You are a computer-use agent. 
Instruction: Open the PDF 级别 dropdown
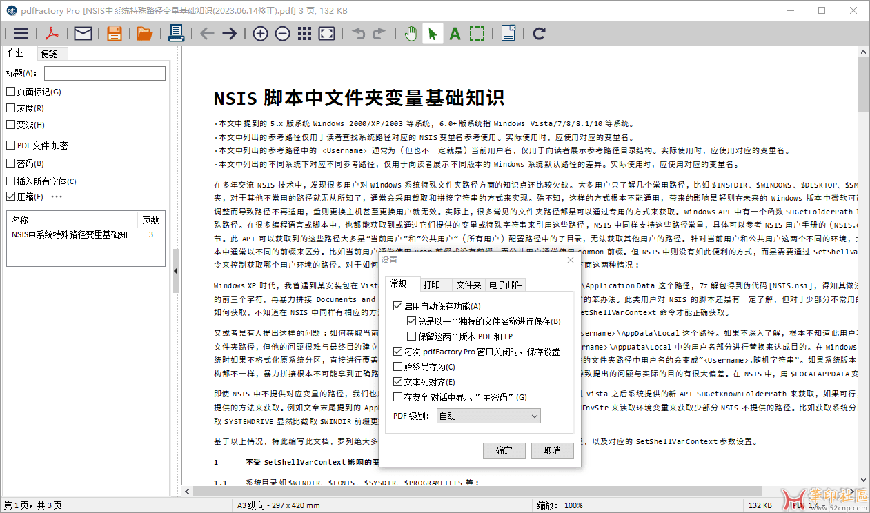click(488, 416)
